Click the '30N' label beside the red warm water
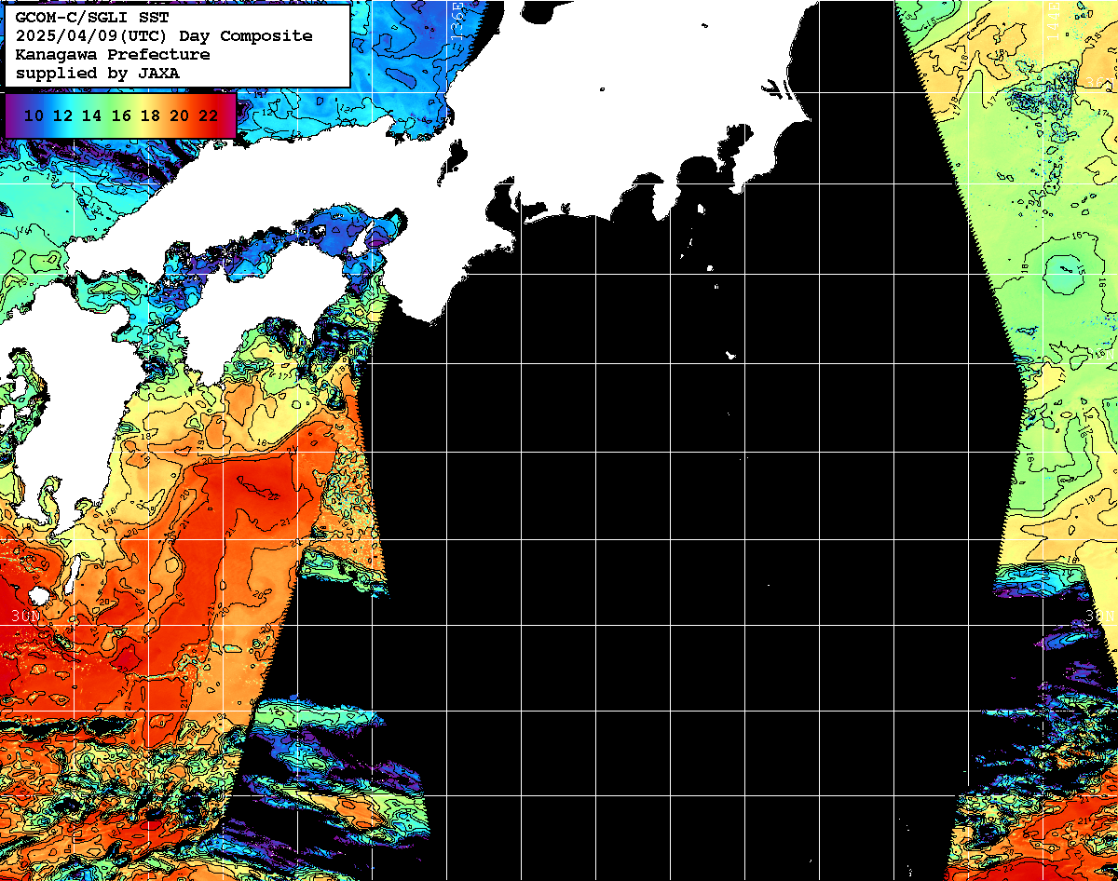This screenshot has width=1118, height=881. point(27,616)
